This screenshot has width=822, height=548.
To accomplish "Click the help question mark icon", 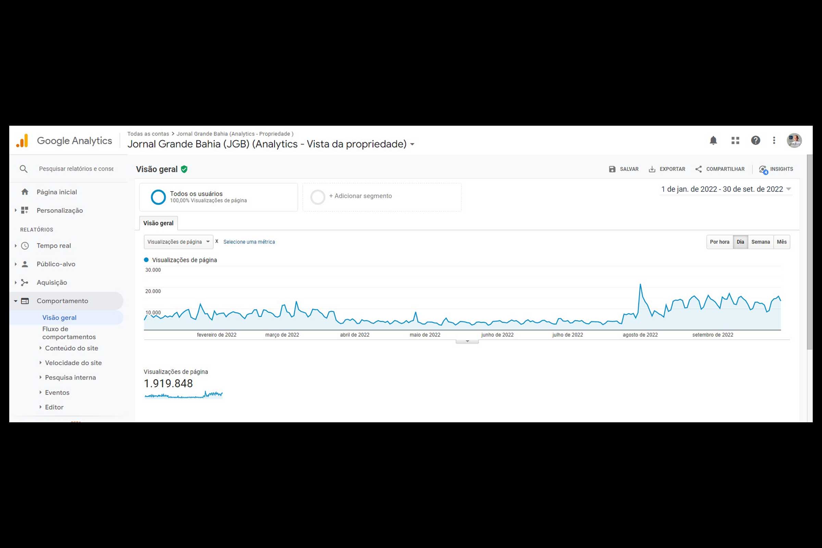I will pyautogui.click(x=755, y=140).
